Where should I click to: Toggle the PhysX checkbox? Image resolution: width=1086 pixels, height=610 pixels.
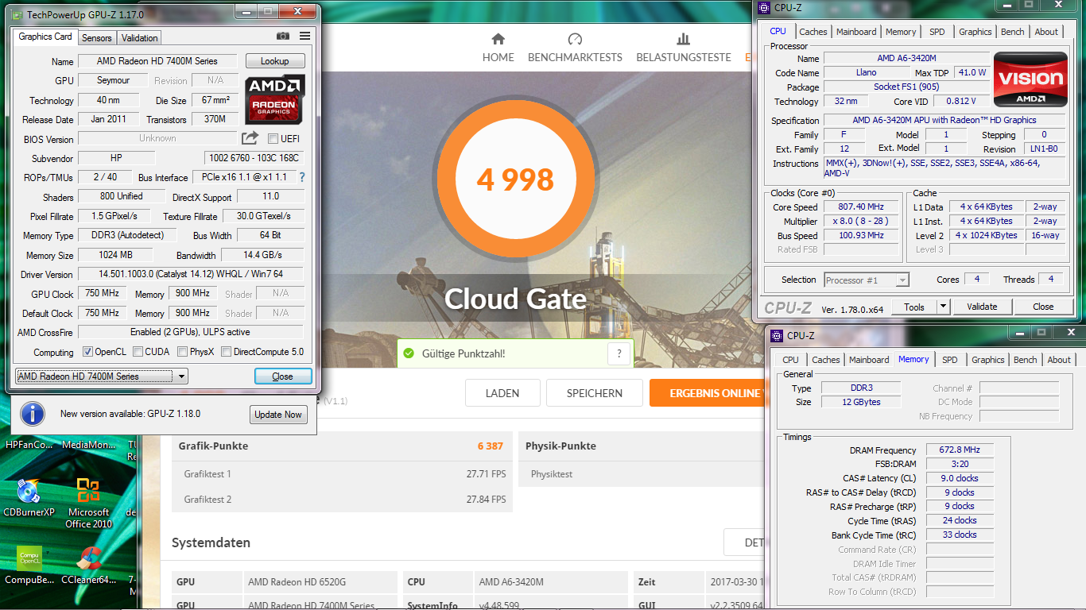point(183,352)
